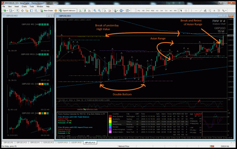Viewport: 237px width, 149px height.
Task: Open the Strategy Tester icon
Action: 36,11
